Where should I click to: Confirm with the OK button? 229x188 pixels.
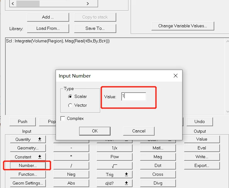(95, 131)
